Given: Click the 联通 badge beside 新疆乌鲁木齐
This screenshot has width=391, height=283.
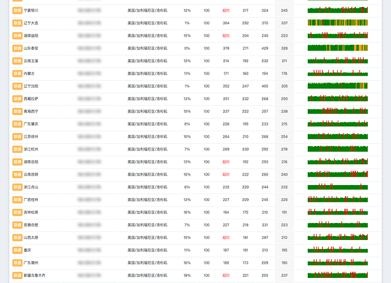Looking at the screenshot, I should (17, 276).
